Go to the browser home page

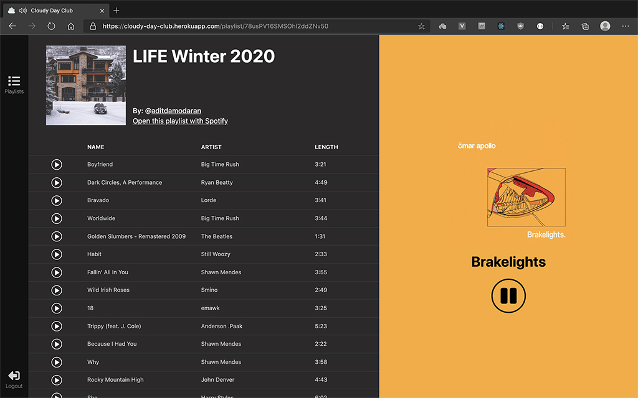click(x=71, y=26)
